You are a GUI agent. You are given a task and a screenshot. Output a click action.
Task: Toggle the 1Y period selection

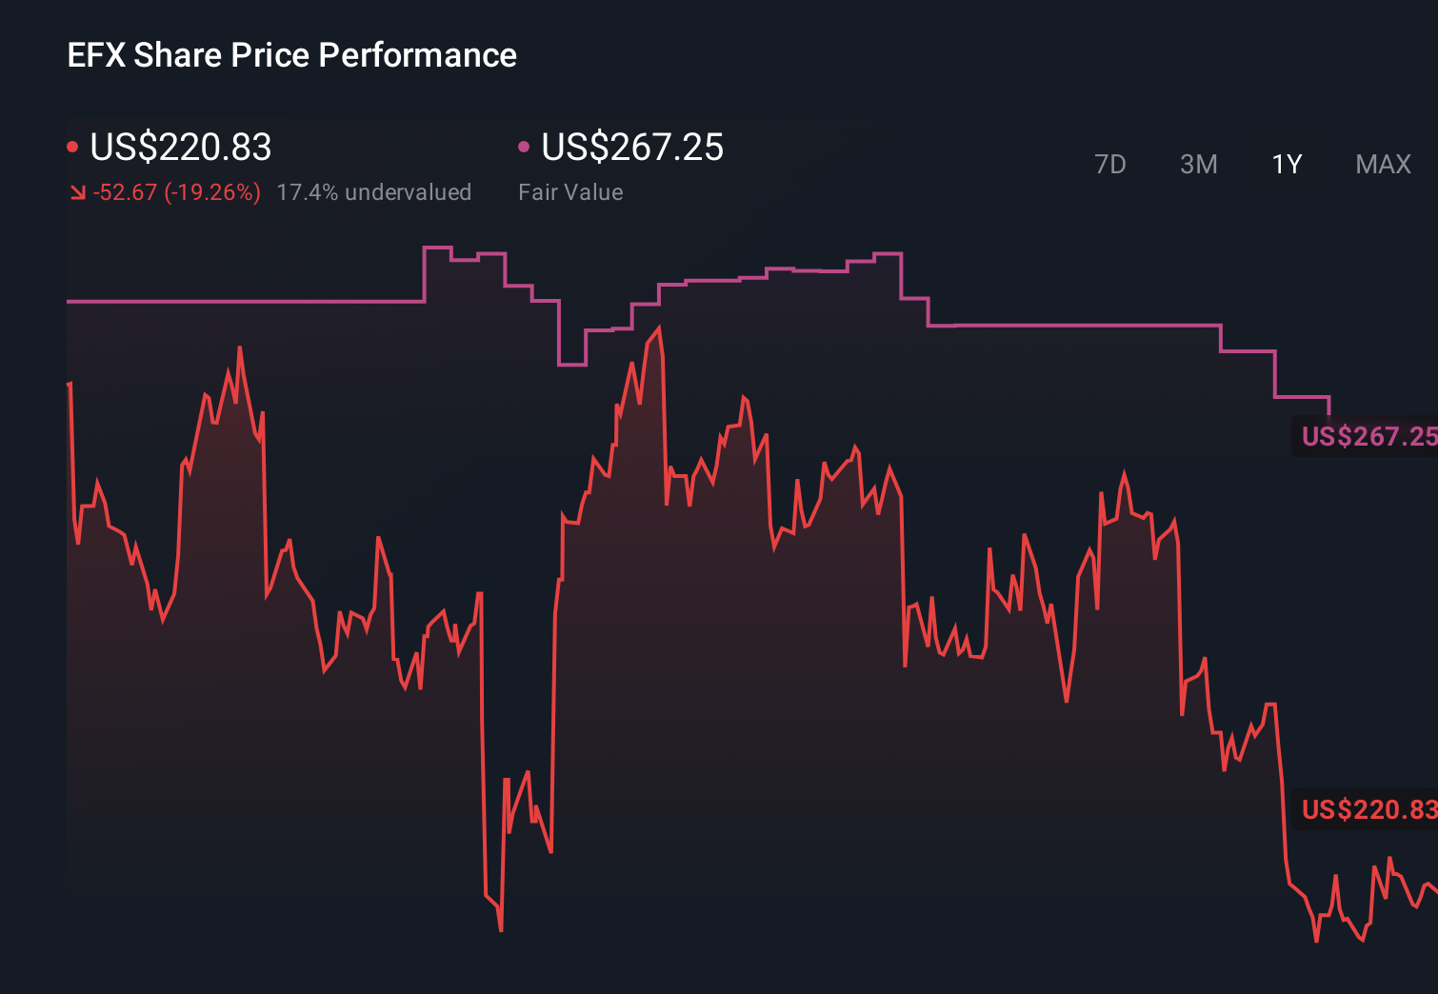tap(1286, 165)
